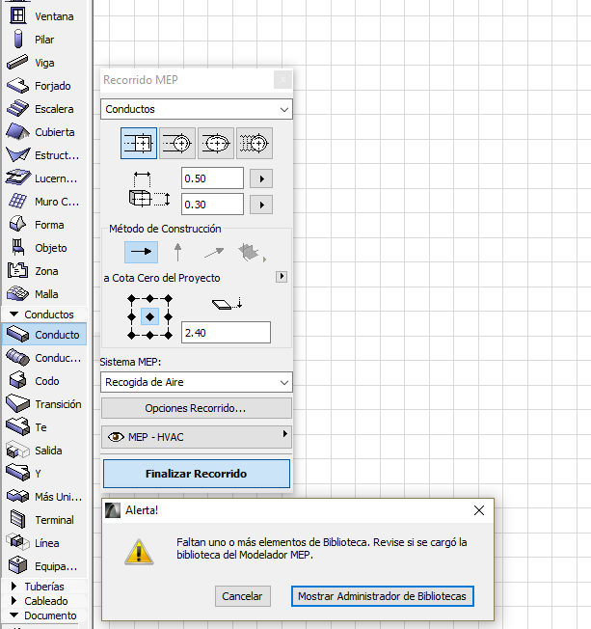
Task: Choose rectangular duct cross-section shape
Action: point(139,143)
